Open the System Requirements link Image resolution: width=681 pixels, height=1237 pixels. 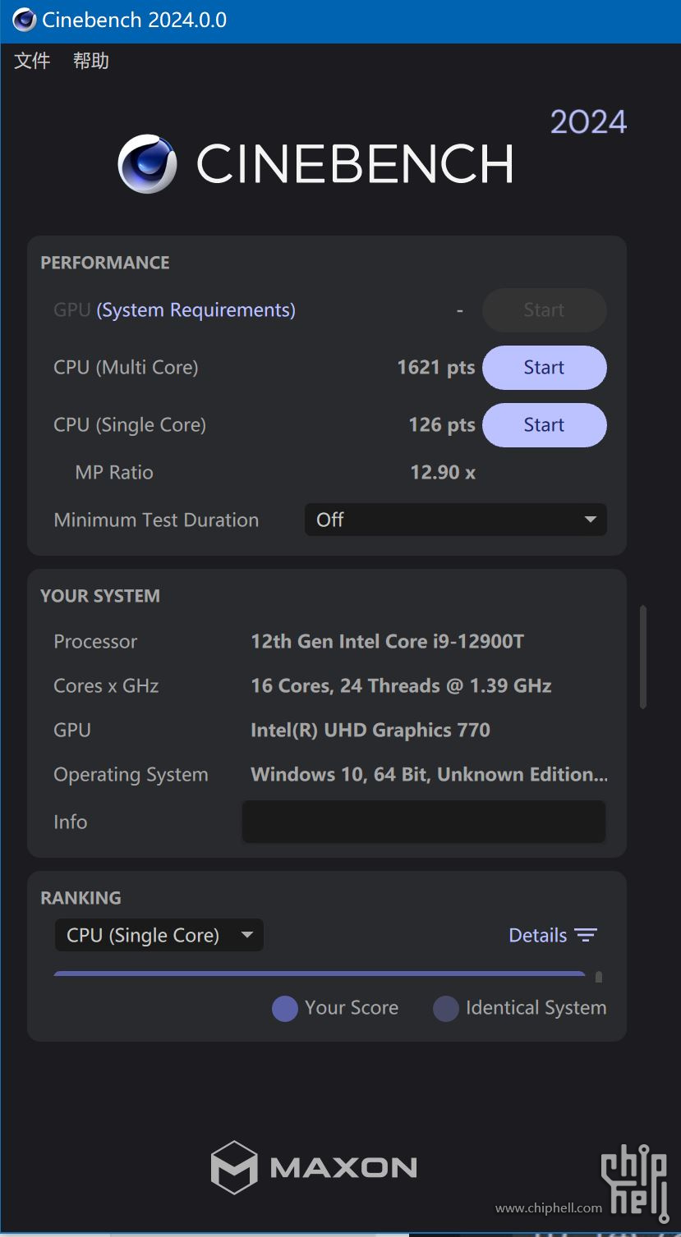pyautogui.click(x=196, y=310)
